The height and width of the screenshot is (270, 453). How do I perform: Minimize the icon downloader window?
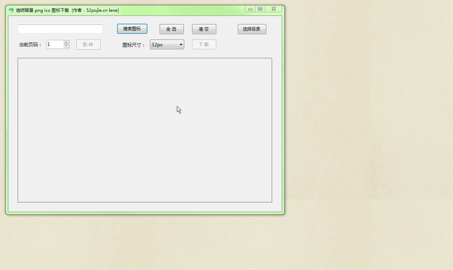[x=250, y=9]
